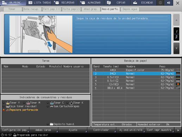Switch to ESCANEAR scan mode
This screenshot has height=137, width=182.
point(143,3)
